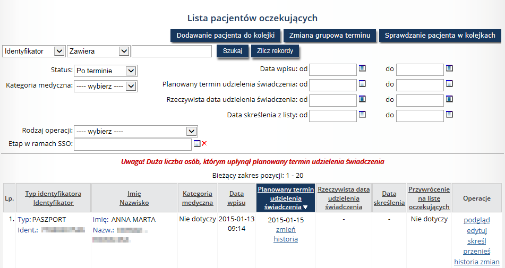Click the Zlicz rekordy button
Image resolution: width=505 pixels, height=268 pixels.
tap(275, 51)
